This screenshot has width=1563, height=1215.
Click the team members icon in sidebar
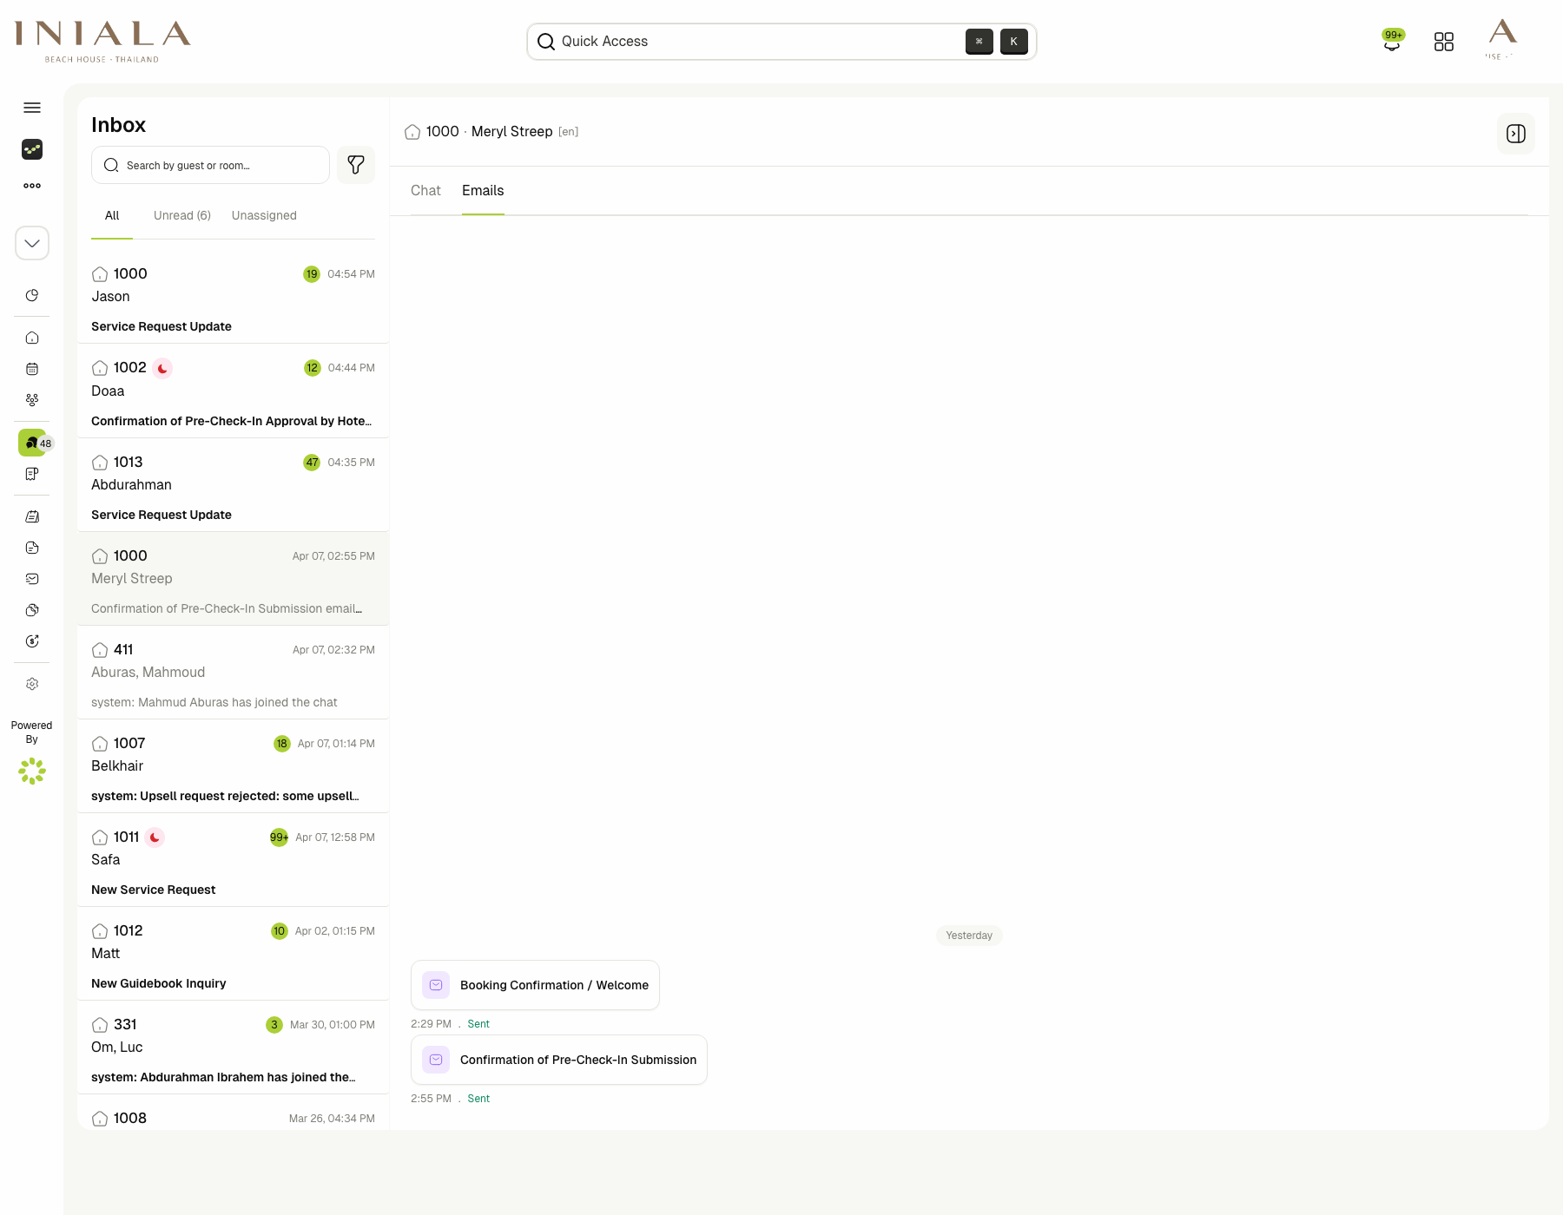pos(32,399)
